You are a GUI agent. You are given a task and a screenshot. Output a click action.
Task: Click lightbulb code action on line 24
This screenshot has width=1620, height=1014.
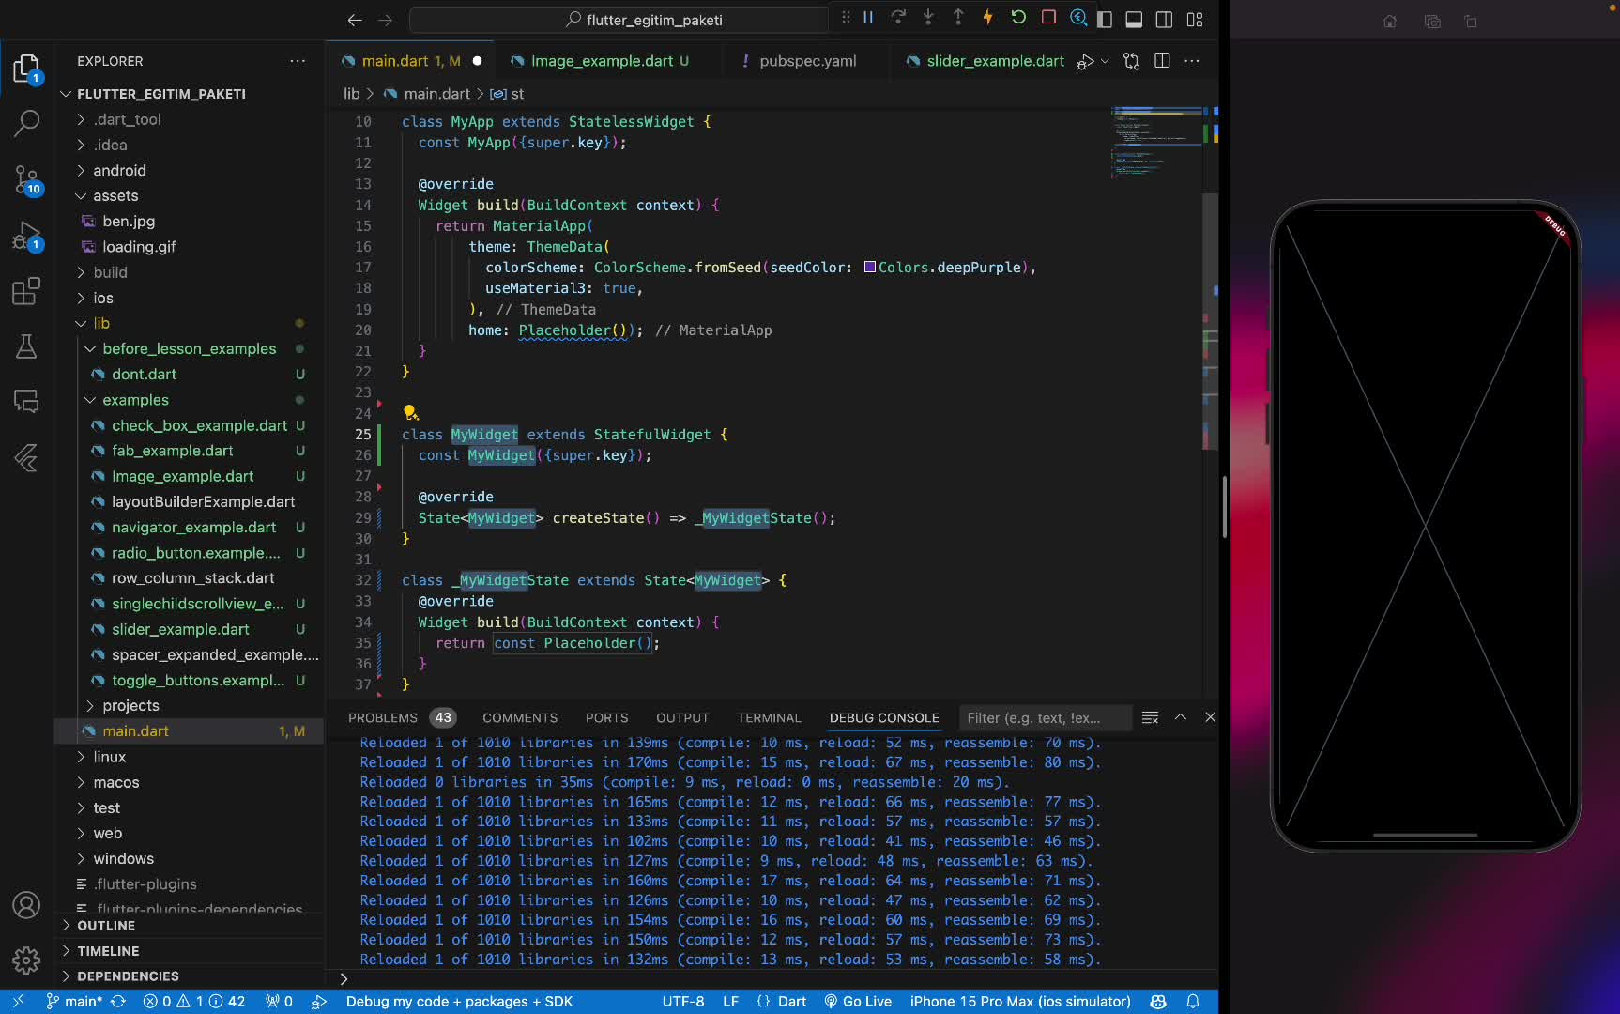pos(409,412)
